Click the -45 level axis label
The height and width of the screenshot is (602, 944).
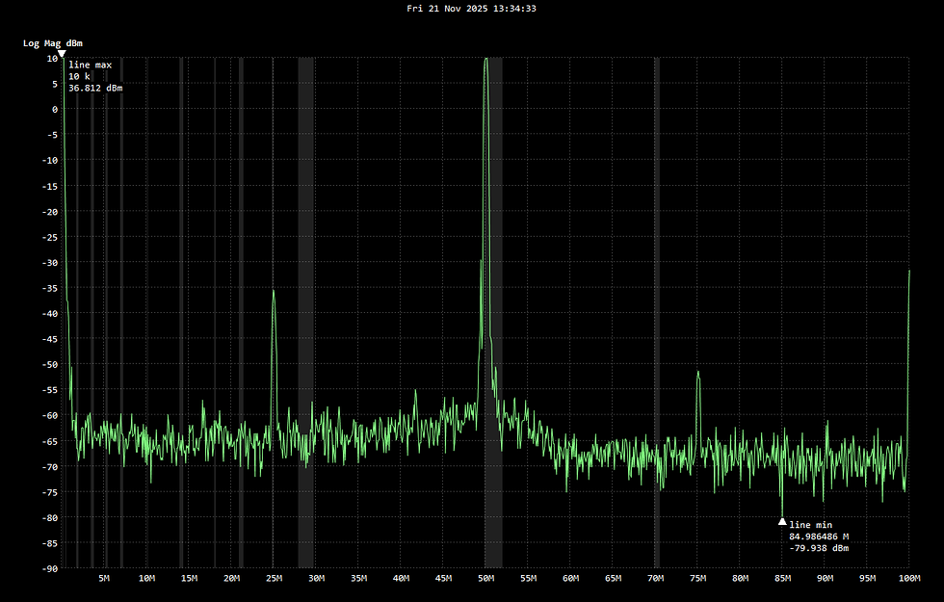pos(50,339)
